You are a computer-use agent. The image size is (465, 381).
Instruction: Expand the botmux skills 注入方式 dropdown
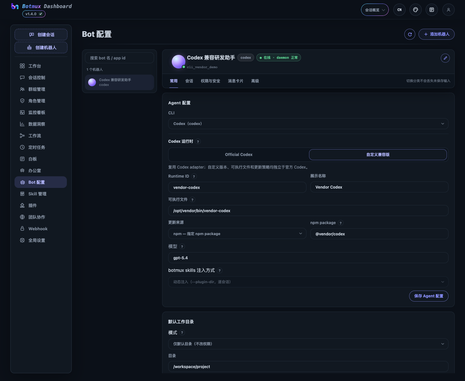(308, 282)
